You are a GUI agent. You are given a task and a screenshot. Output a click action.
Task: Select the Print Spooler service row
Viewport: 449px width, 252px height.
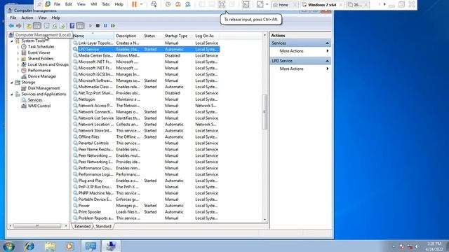(x=146, y=212)
